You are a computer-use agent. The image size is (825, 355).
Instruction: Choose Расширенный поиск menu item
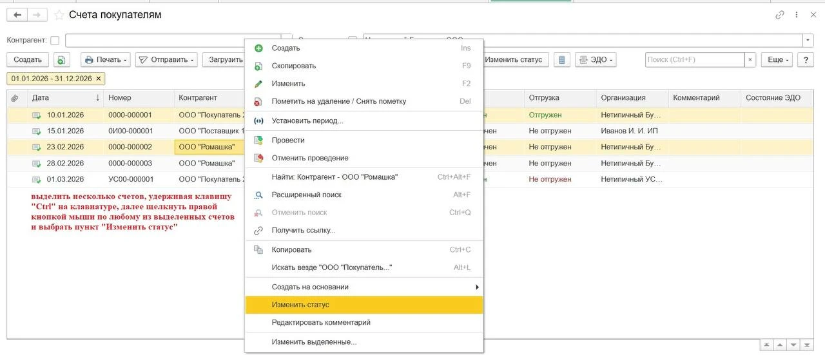(x=364, y=195)
